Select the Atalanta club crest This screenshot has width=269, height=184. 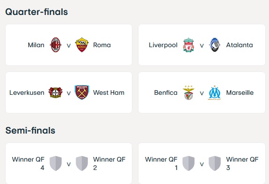click(x=215, y=45)
